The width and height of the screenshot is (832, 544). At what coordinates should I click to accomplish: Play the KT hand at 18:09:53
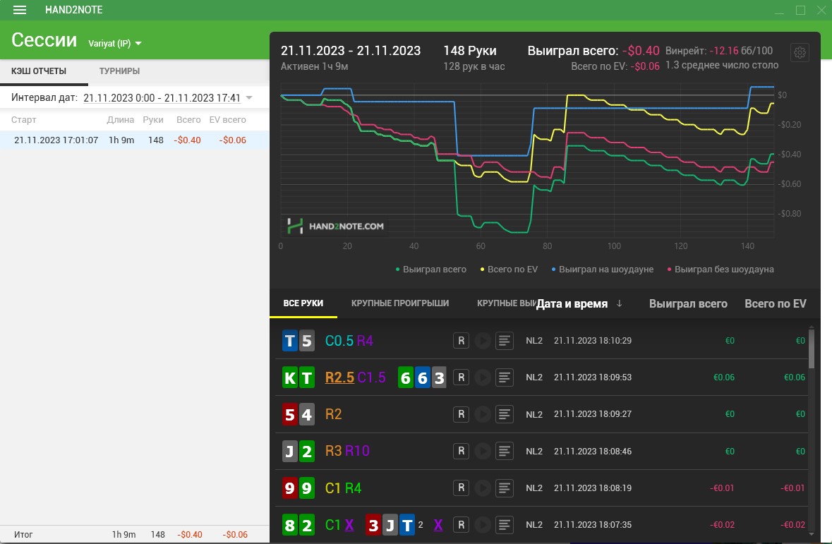pyautogui.click(x=482, y=377)
